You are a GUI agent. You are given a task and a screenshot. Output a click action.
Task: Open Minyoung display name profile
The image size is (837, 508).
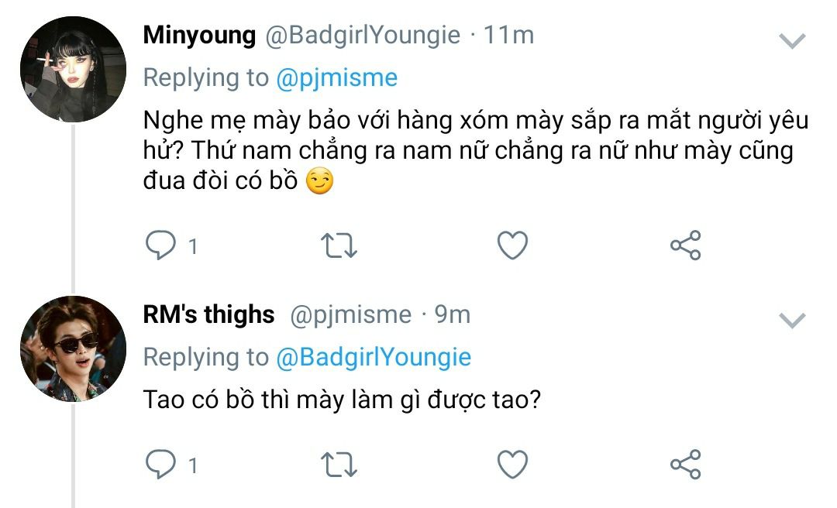200,35
